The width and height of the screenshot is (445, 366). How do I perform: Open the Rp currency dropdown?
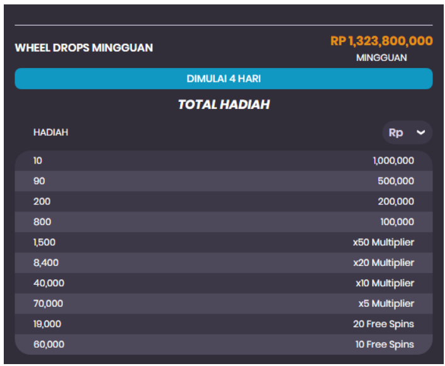407,133
